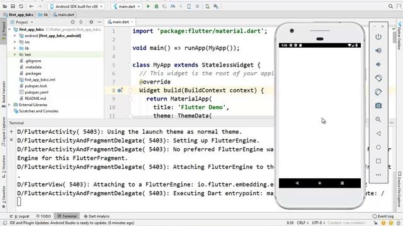403x226 pixels.
Task: Add a new terminal session with plus
Action: point(11,131)
